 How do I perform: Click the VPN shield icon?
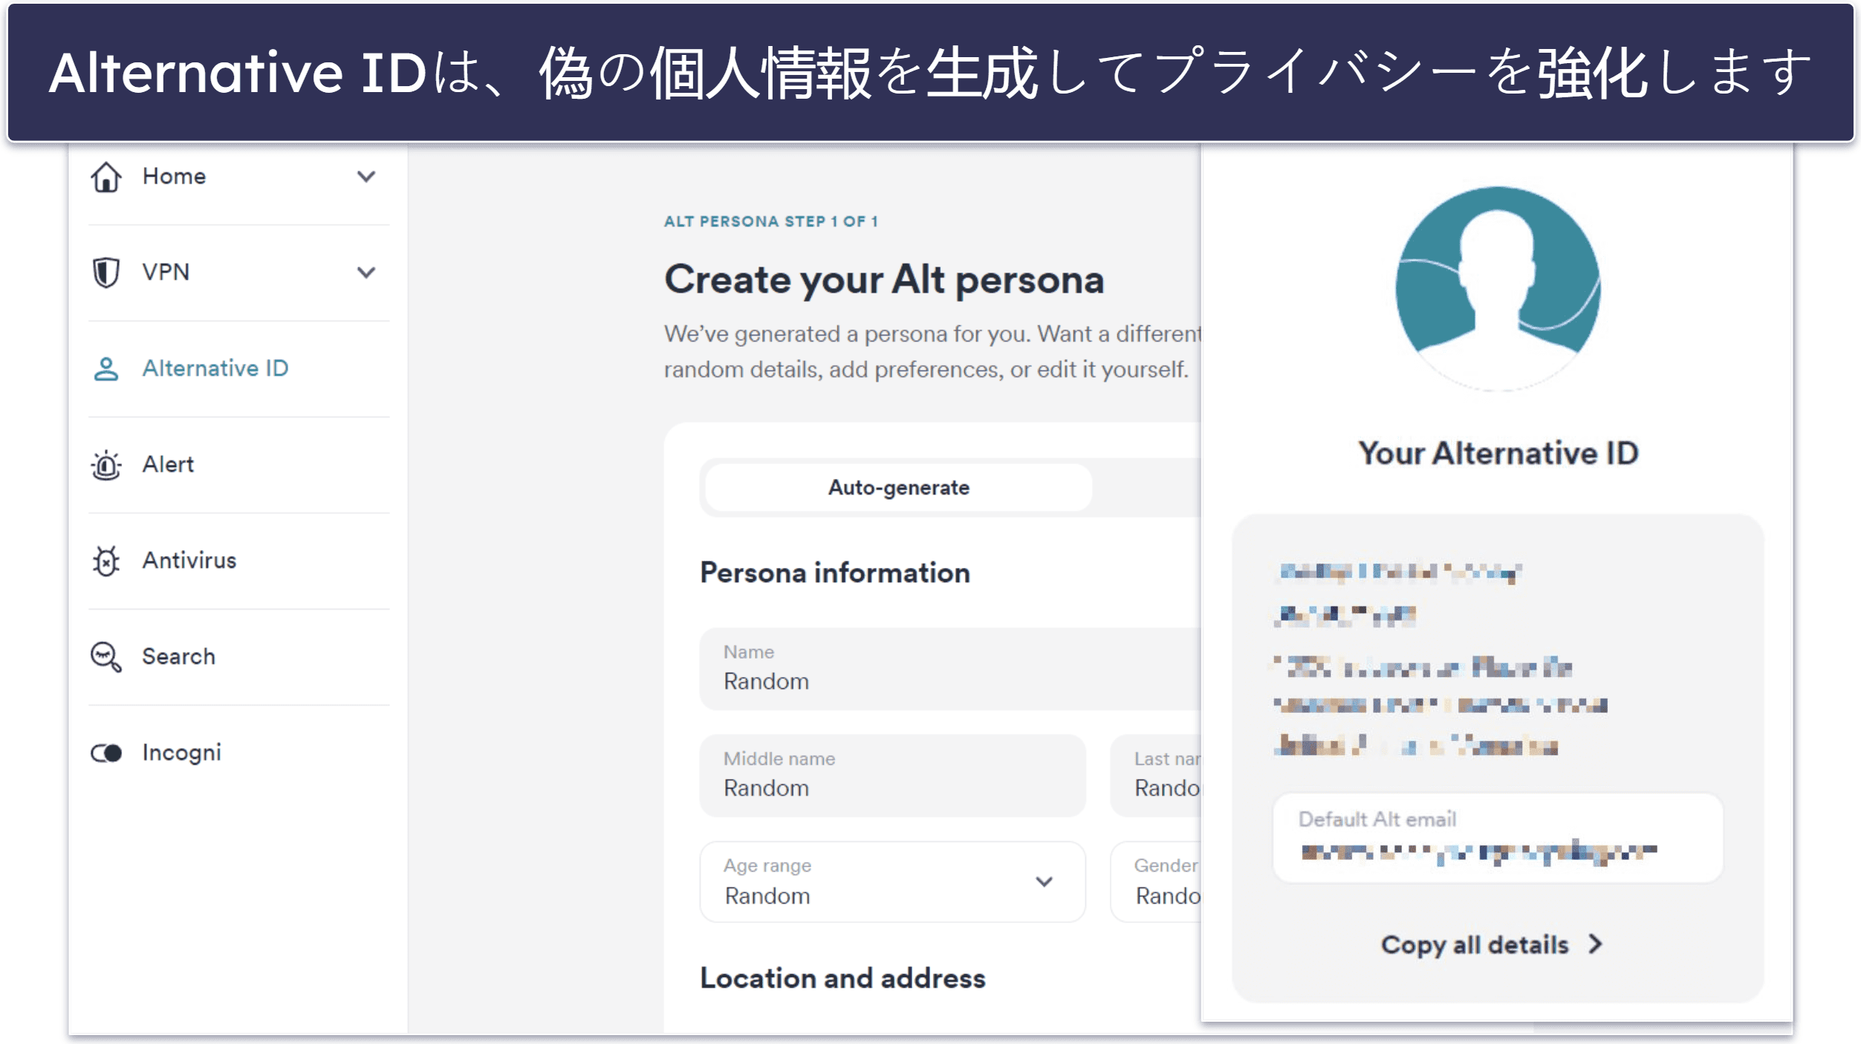[x=106, y=273]
